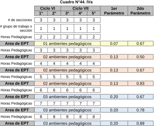Click the 5° grade header cell
The width and height of the screenshot is (154, 126).
pyautogui.click(x=94, y=13)
